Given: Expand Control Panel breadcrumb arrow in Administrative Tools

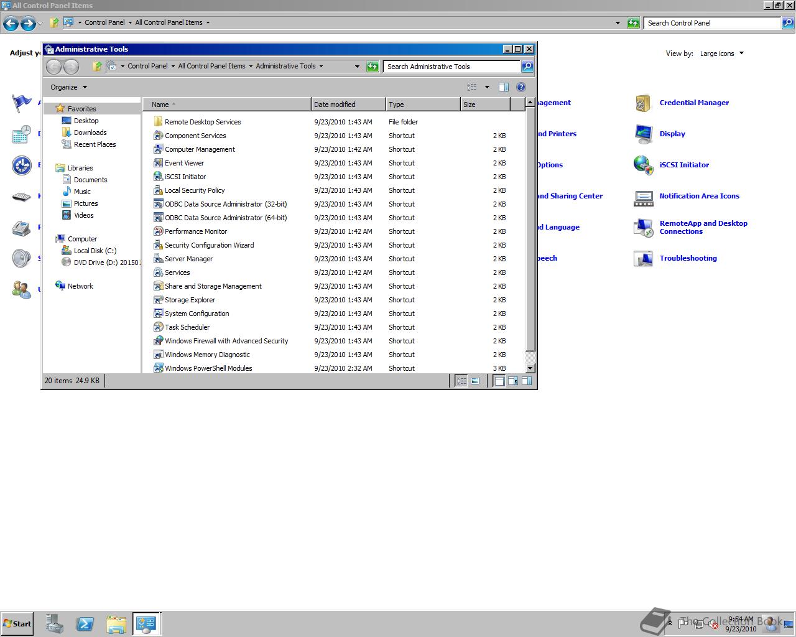Looking at the screenshot, I should (173, 66).
